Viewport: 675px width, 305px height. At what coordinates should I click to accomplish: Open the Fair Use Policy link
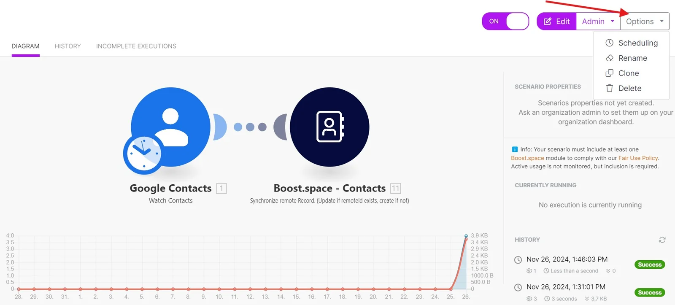[638, 158]
